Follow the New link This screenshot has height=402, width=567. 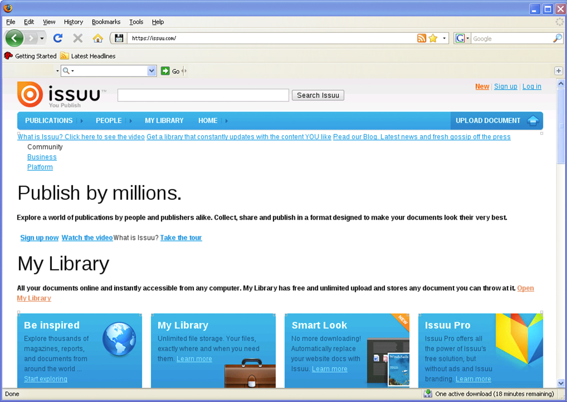click(x=482, y=86)
